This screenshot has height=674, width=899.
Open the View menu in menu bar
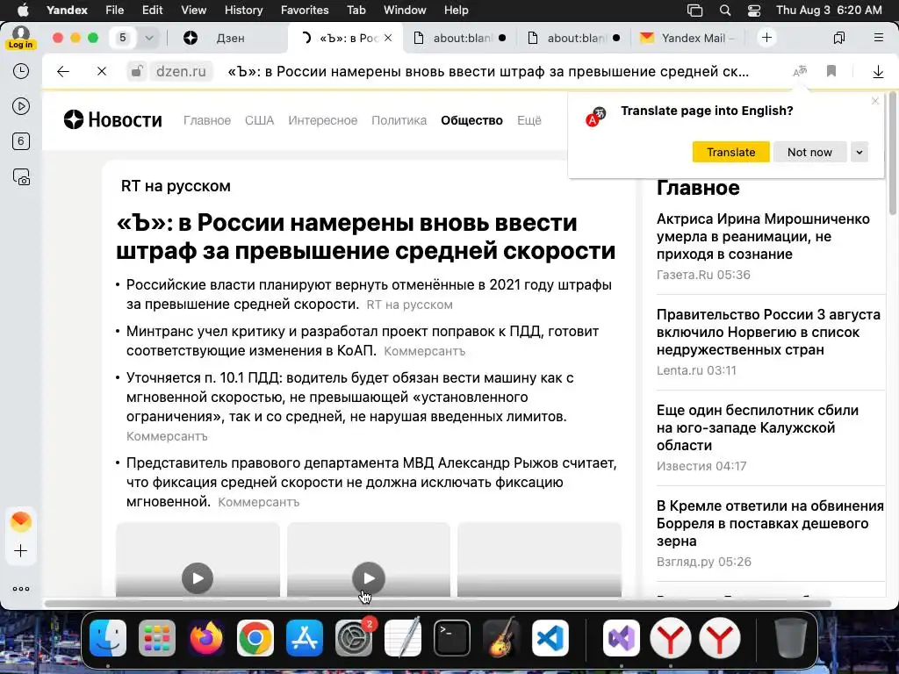pyautogui.click(x=193, y=11)
